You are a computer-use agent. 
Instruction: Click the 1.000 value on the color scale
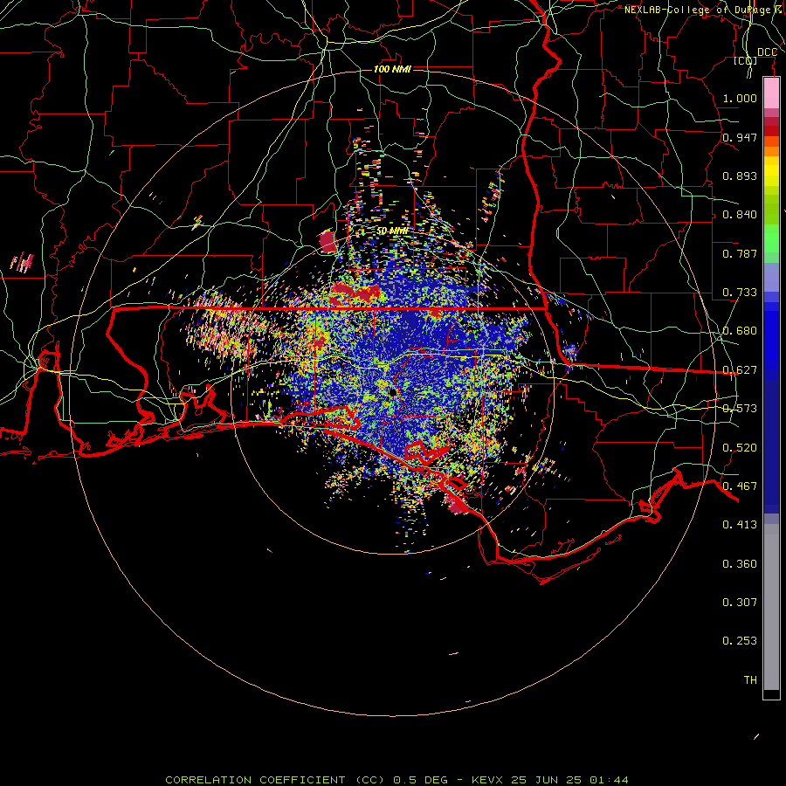(740, 98)
